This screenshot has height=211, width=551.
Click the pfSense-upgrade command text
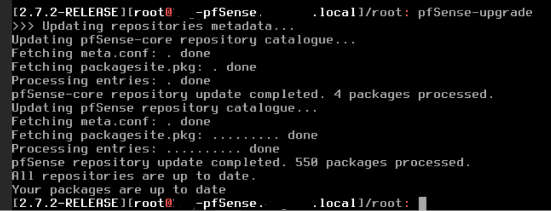tap(475, 13)
